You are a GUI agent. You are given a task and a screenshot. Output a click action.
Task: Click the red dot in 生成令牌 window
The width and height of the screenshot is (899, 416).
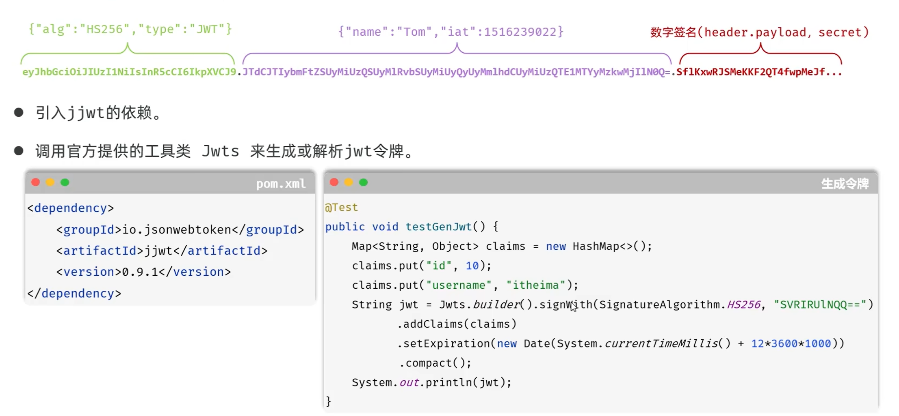334,182
